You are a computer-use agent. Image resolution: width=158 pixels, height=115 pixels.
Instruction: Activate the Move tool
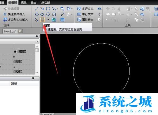[x=108, y=9]
